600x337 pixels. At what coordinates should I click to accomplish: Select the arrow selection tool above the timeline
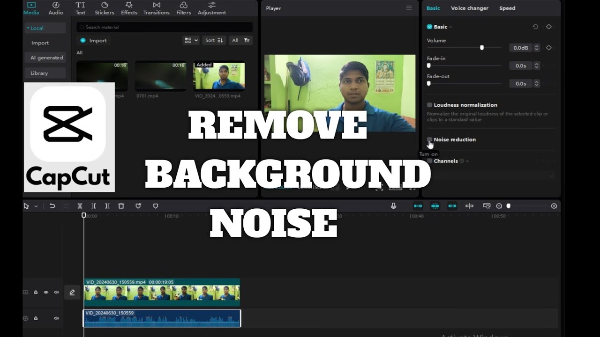26,206
